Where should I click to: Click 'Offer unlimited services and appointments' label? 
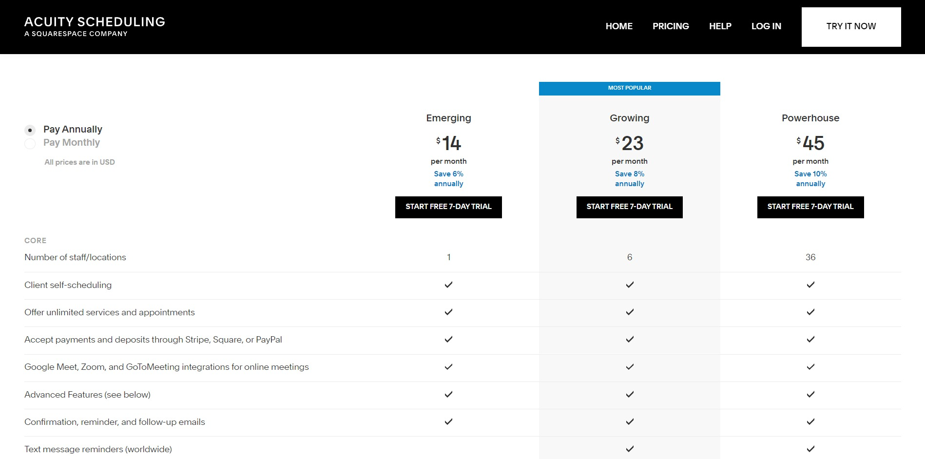pos(110,312)
